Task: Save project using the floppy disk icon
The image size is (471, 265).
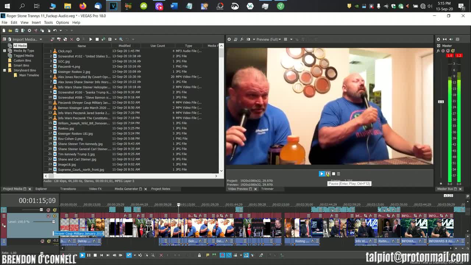Action: click(17, 30)
